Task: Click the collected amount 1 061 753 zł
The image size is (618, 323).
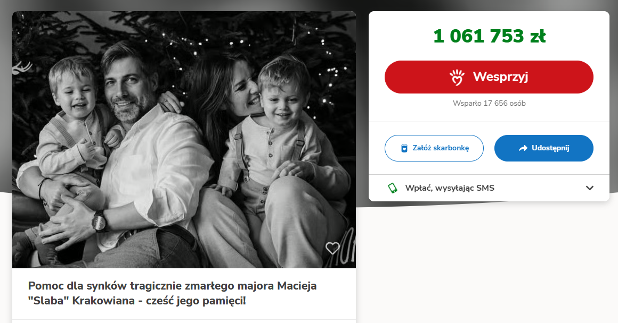Action: tap(489, 36)
